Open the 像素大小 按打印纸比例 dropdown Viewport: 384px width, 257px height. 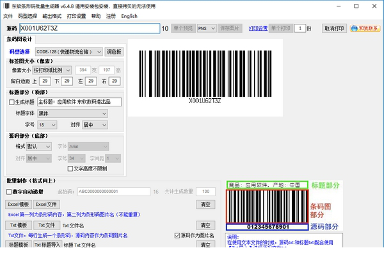52,70
